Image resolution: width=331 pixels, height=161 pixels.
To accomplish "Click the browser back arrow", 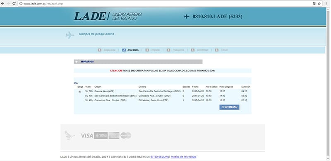I will point(2,4).
